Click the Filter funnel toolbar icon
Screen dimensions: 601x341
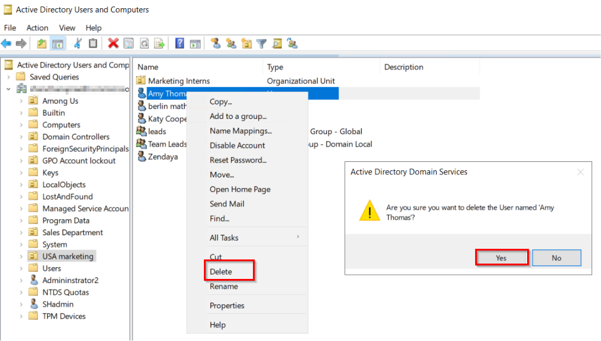click(x=261, y=43)
